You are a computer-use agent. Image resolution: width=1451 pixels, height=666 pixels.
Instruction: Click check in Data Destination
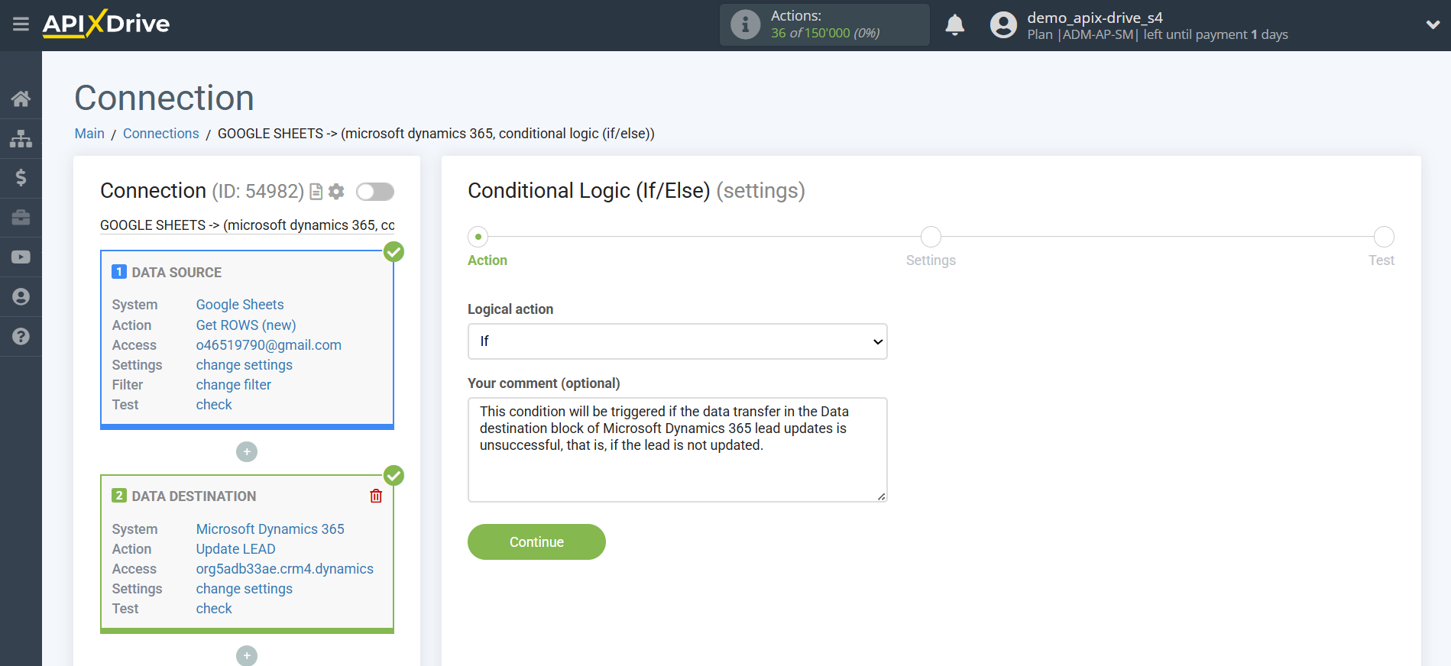[x=214, y=609]
